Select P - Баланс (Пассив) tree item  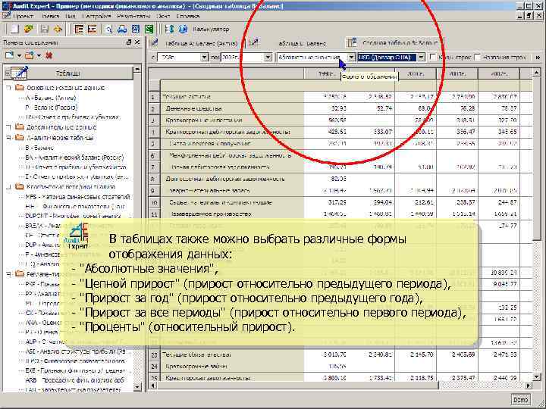pyautogui.click(x=52, y=108)
